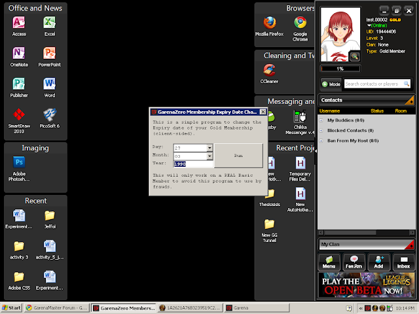The width and height of the screenshot is (419, 314).
Task: Switch to Garena taskbar item
Action: pyautogui.click(x=257, y=308)
